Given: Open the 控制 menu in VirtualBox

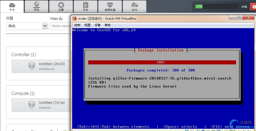Looking at the screenshot, I should click(77, 25).
